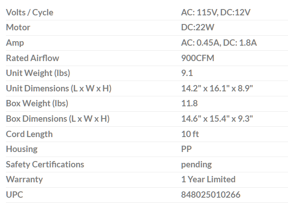Select the 9.1 unit weight value
This screenshot has width=288, height=209.
click(187, 73)
